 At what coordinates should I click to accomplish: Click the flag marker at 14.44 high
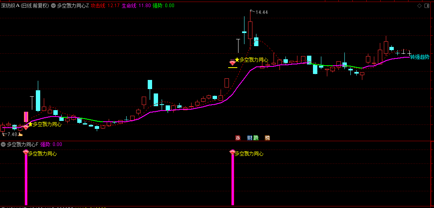point(252,12)
